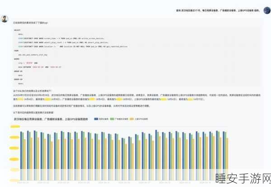Click the SELECT keyword in the SQL block
Image resolution: width=271 pixels, height=187 pixels.
tap(17, 30)
